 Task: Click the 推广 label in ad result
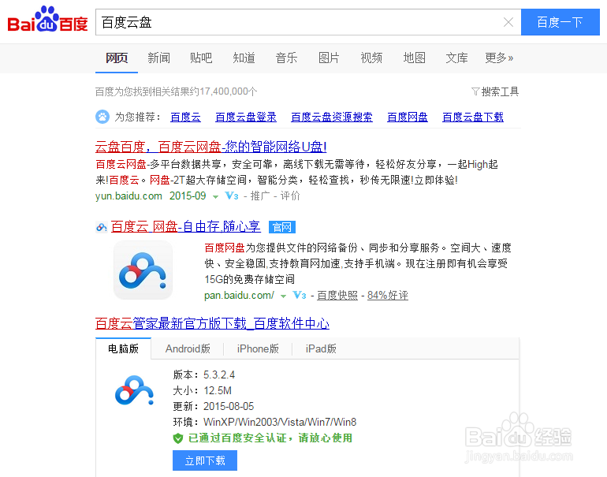(x=260, y=196)
